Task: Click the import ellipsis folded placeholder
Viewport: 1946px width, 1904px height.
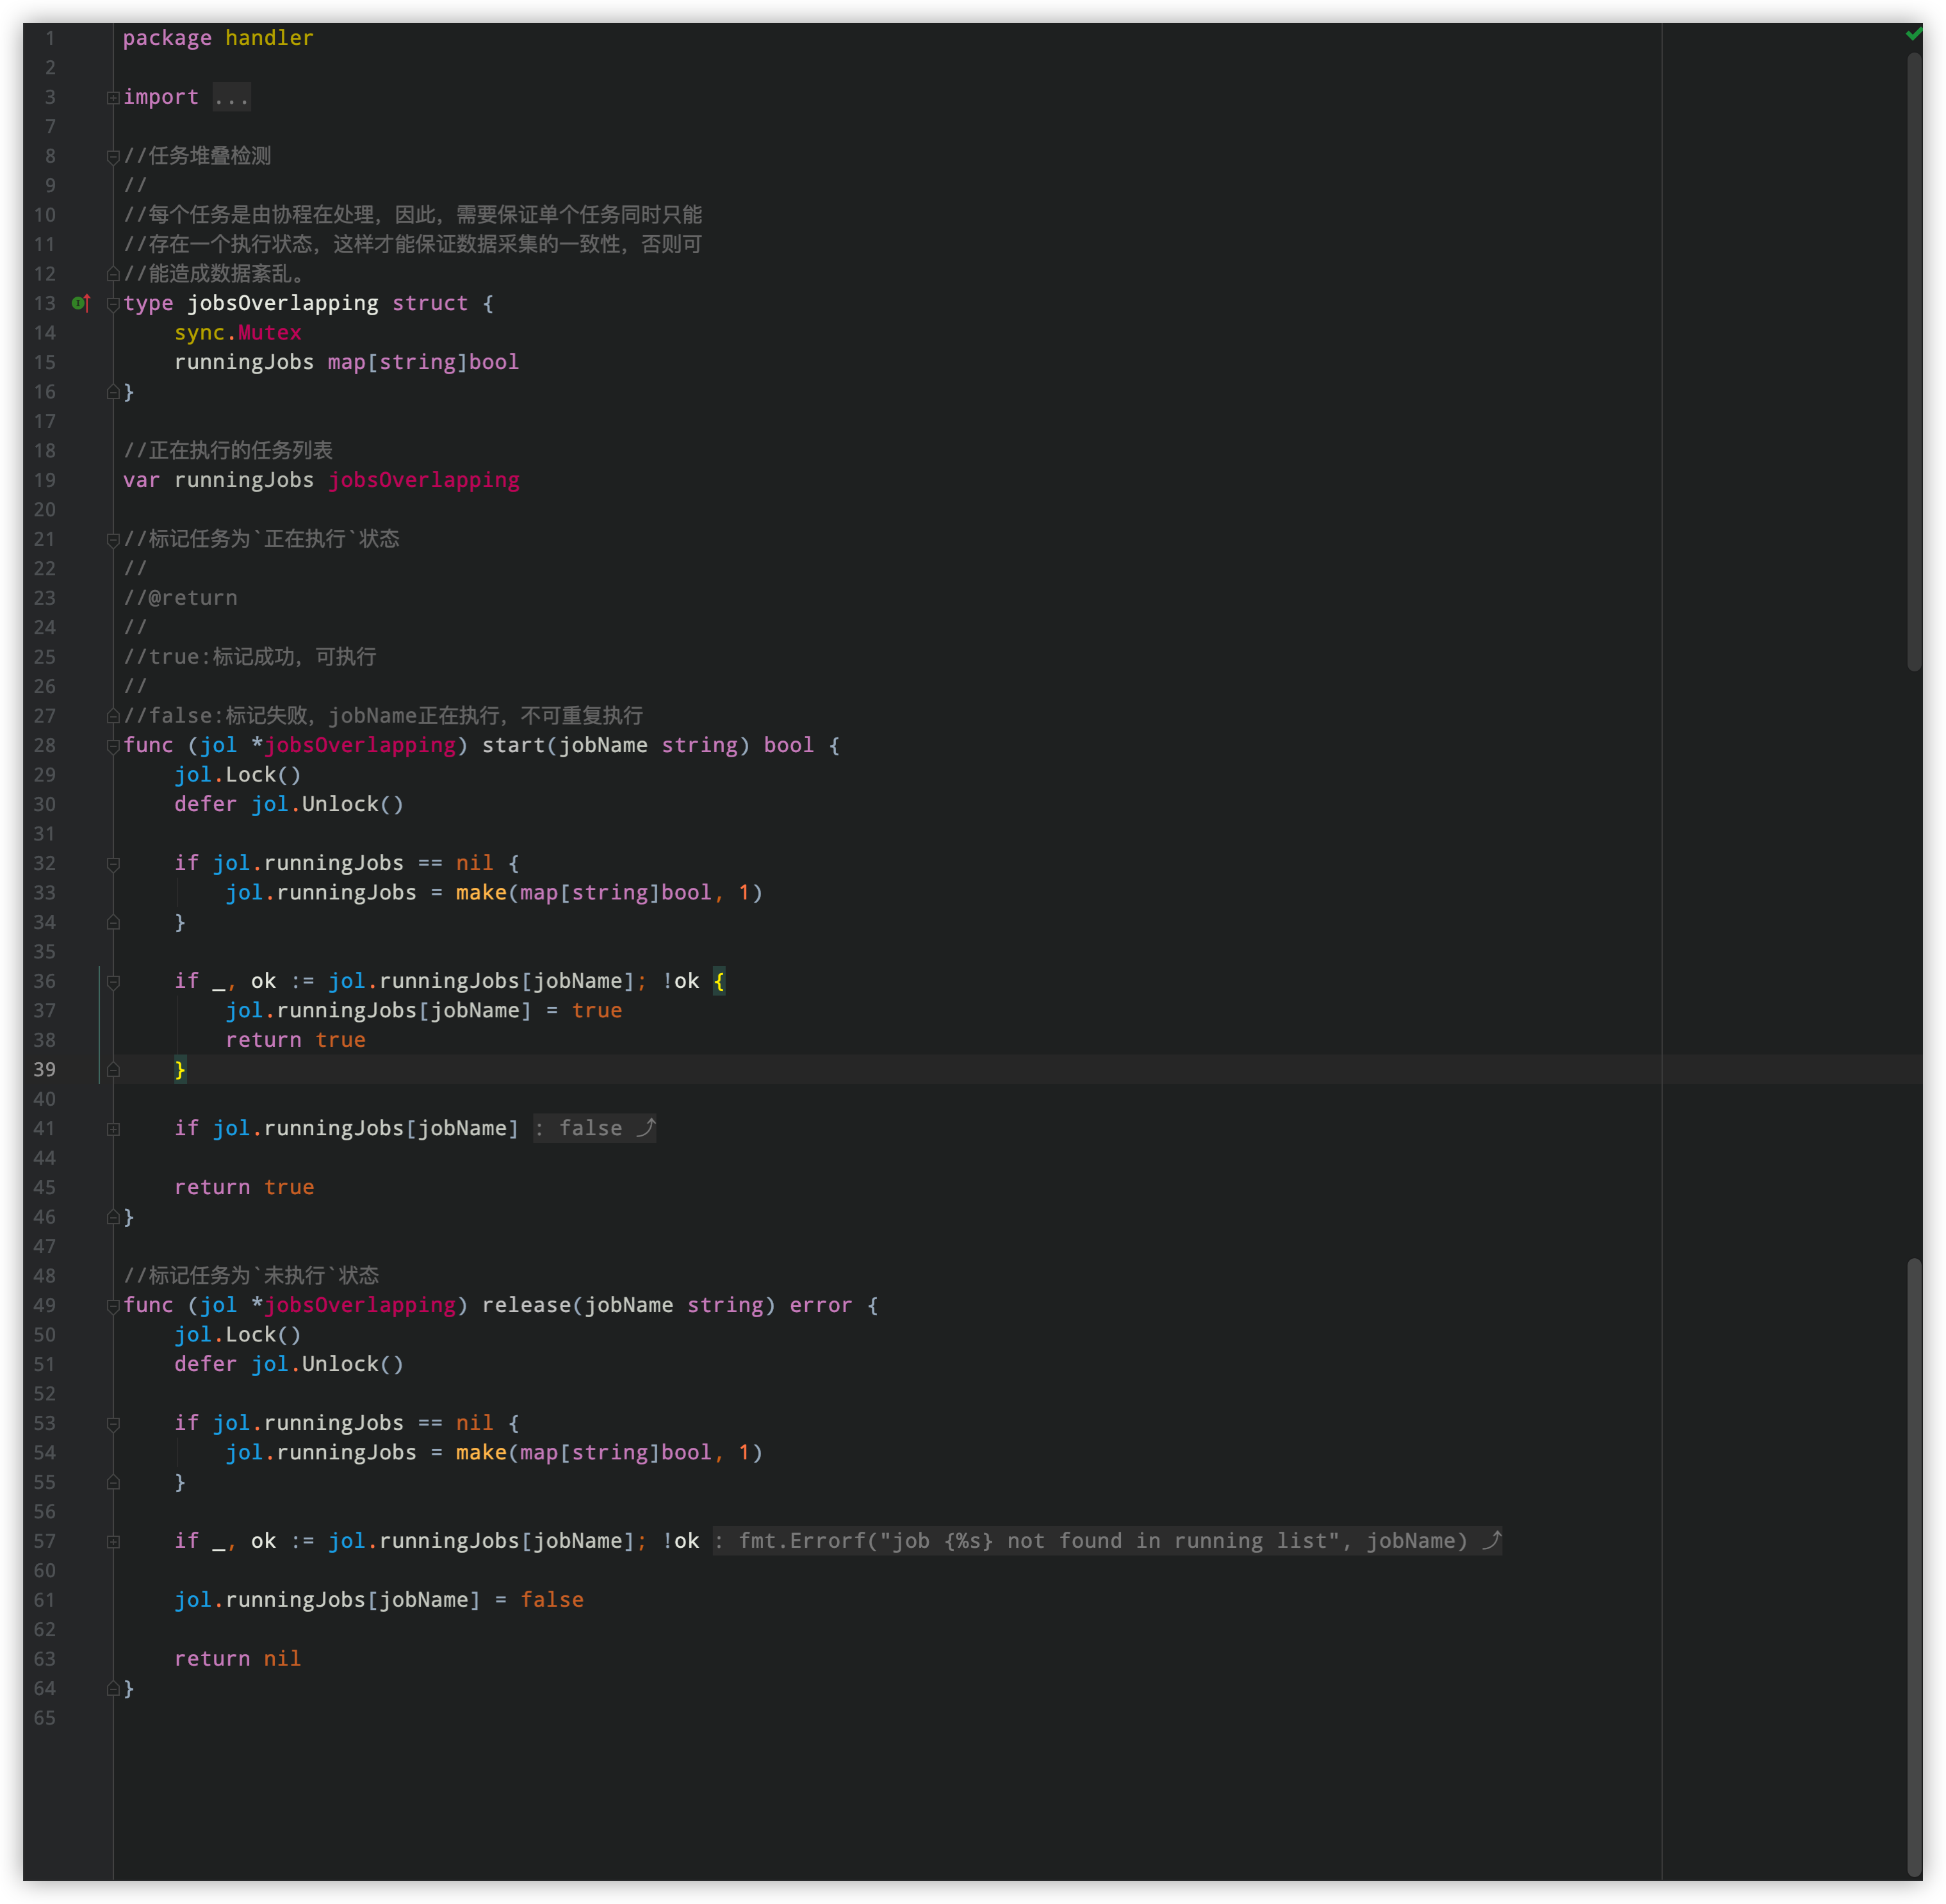Action: (231, 97)
